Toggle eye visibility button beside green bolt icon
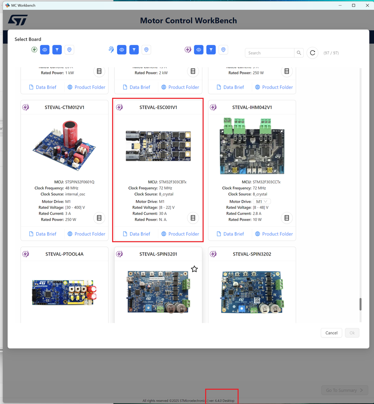The width and height of the screenshot is (374, 404). coord(45,50)
